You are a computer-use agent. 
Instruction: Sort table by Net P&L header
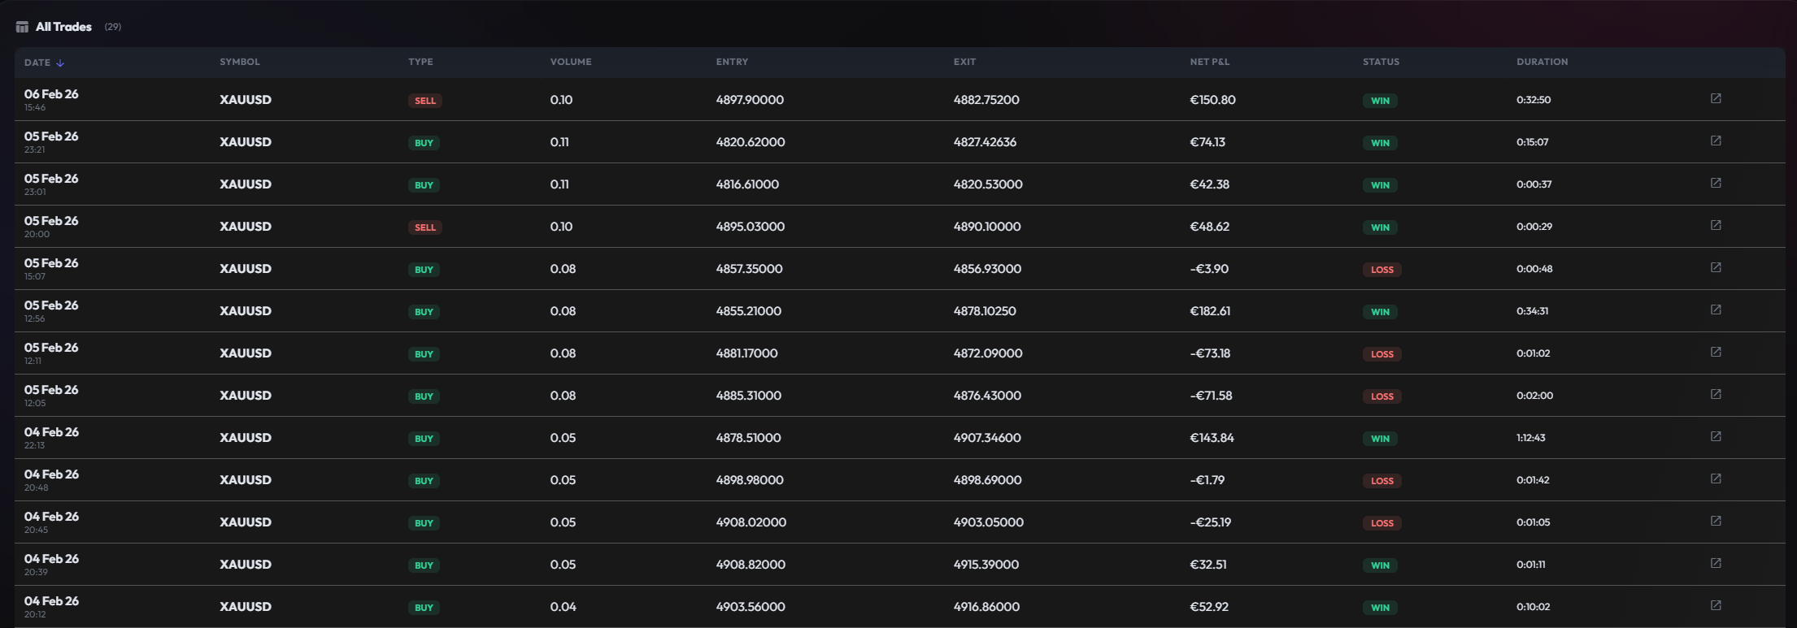point(1209,62)
